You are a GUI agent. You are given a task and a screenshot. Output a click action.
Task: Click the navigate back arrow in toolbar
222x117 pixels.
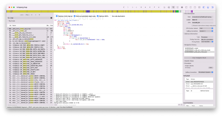point(123,7)
